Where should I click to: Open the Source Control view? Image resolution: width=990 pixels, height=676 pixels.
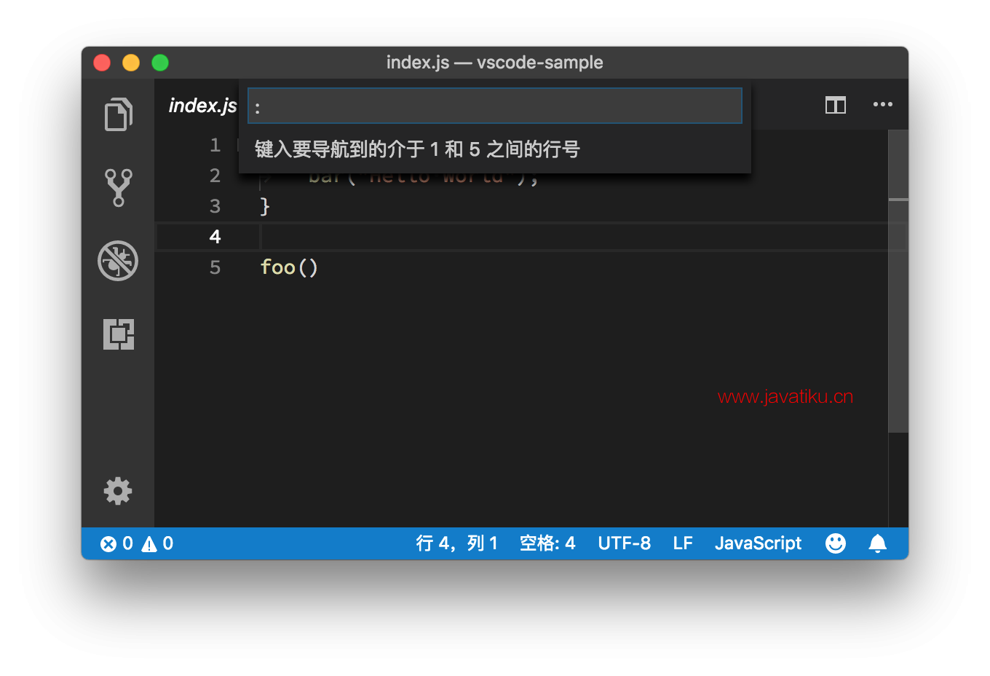pyautogui.click(x=118, y=188)
